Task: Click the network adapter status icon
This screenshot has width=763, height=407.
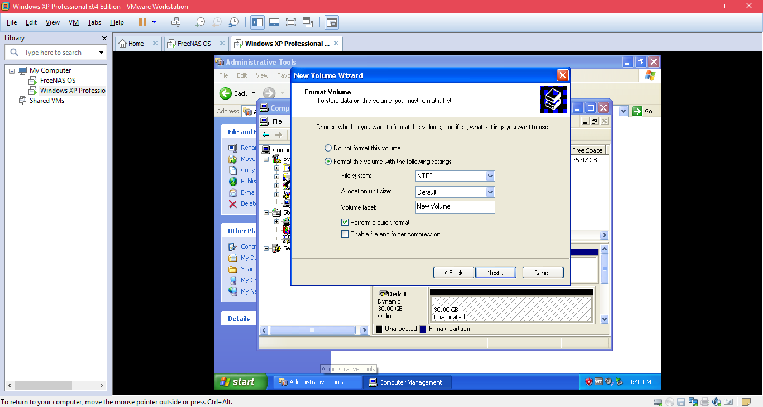Action: click(x=693, y=402)
